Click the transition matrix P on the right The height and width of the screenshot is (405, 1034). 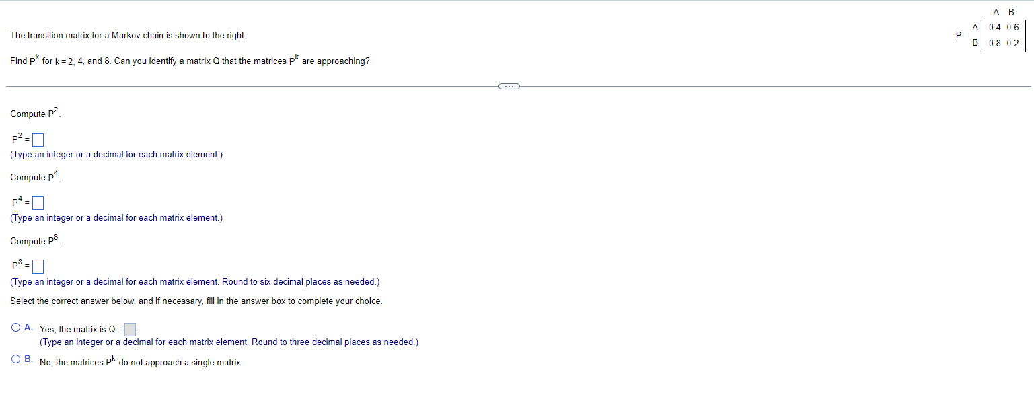pos(991,30)
